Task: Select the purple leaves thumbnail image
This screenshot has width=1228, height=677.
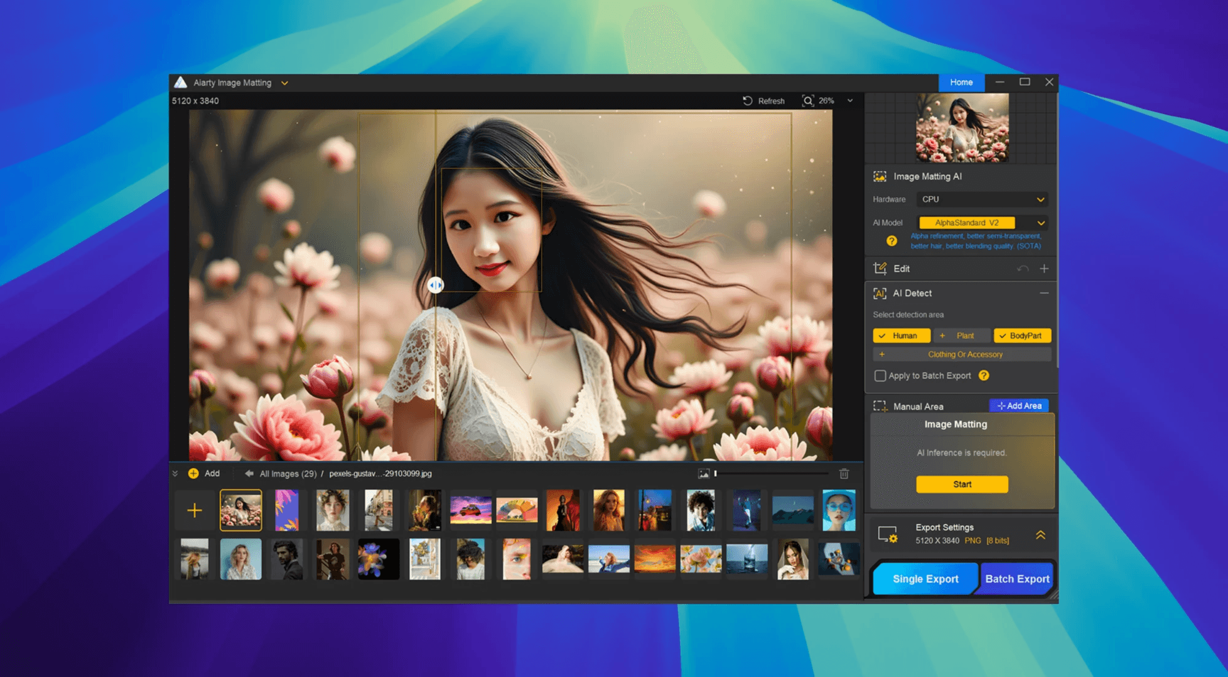Action: 287,510
